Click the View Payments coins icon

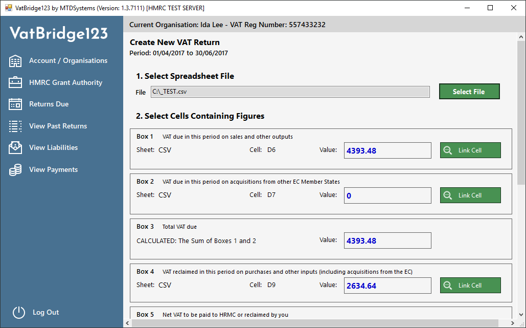coord(15,170)
